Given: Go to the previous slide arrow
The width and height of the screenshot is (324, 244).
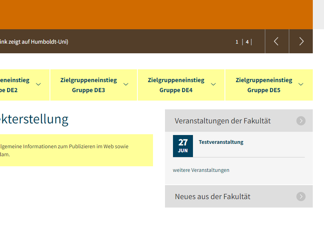Looking at the screenshot, I should tap(276, 41).
